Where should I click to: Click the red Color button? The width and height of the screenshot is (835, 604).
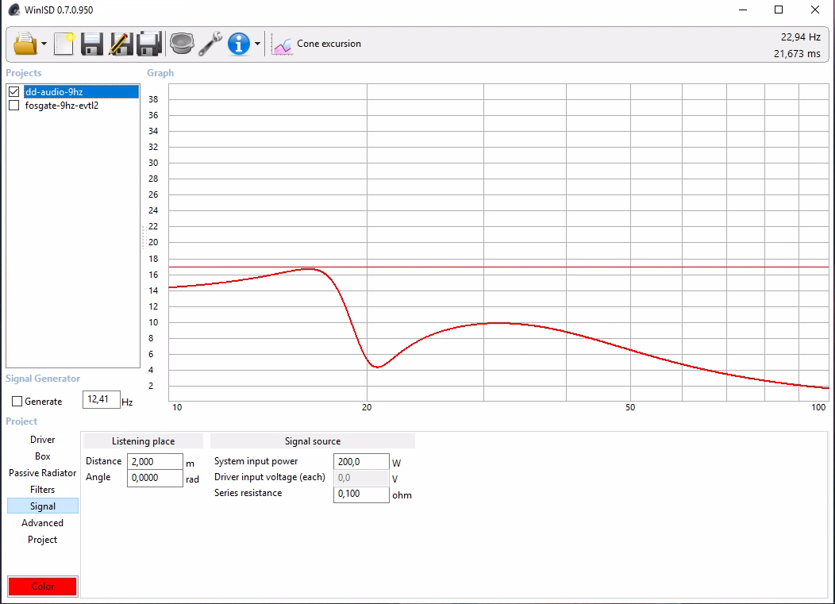(43, 587)
